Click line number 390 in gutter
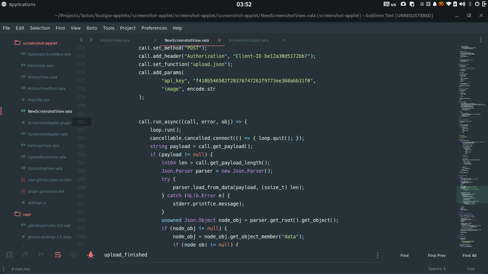Screen dimensions: 488x274 coord(81,187)
